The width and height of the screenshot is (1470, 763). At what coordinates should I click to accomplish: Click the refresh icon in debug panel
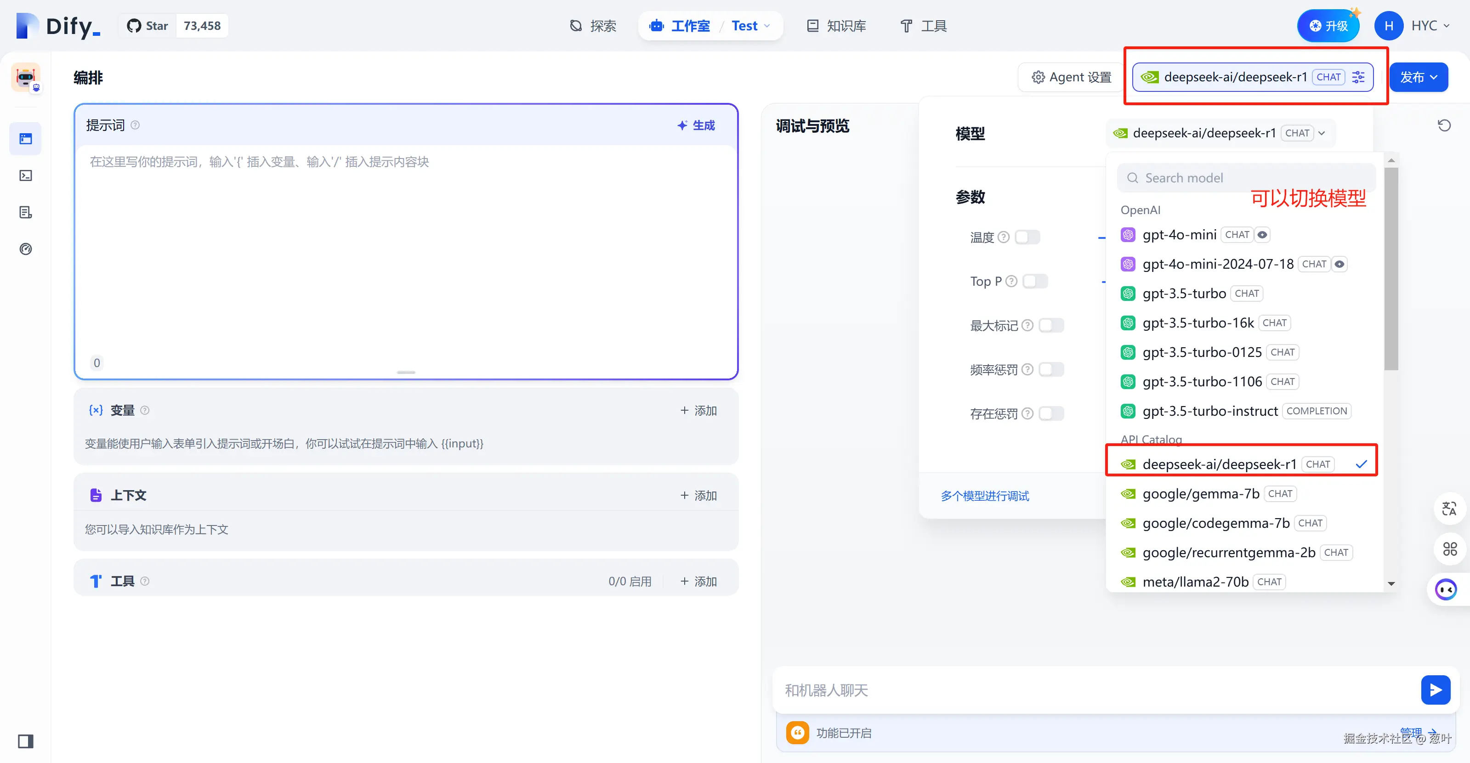pos(1444,125)
